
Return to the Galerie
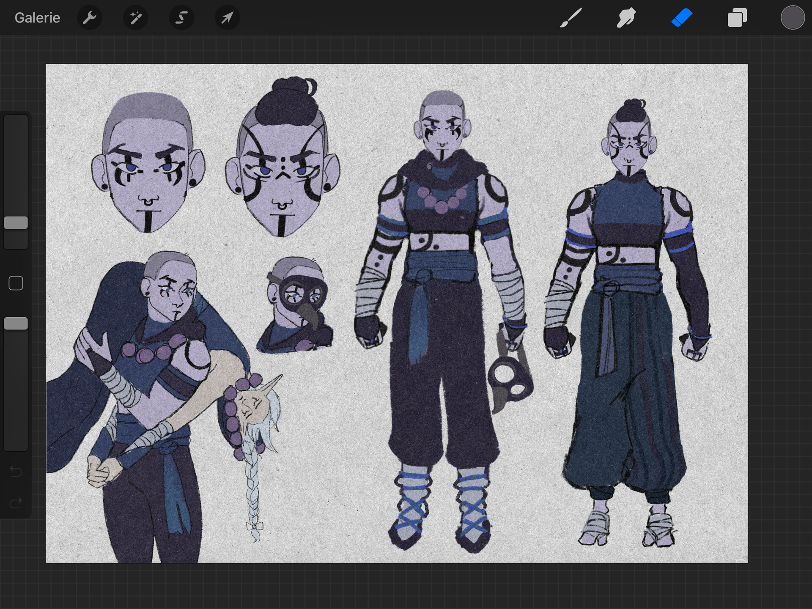point(36,17)
